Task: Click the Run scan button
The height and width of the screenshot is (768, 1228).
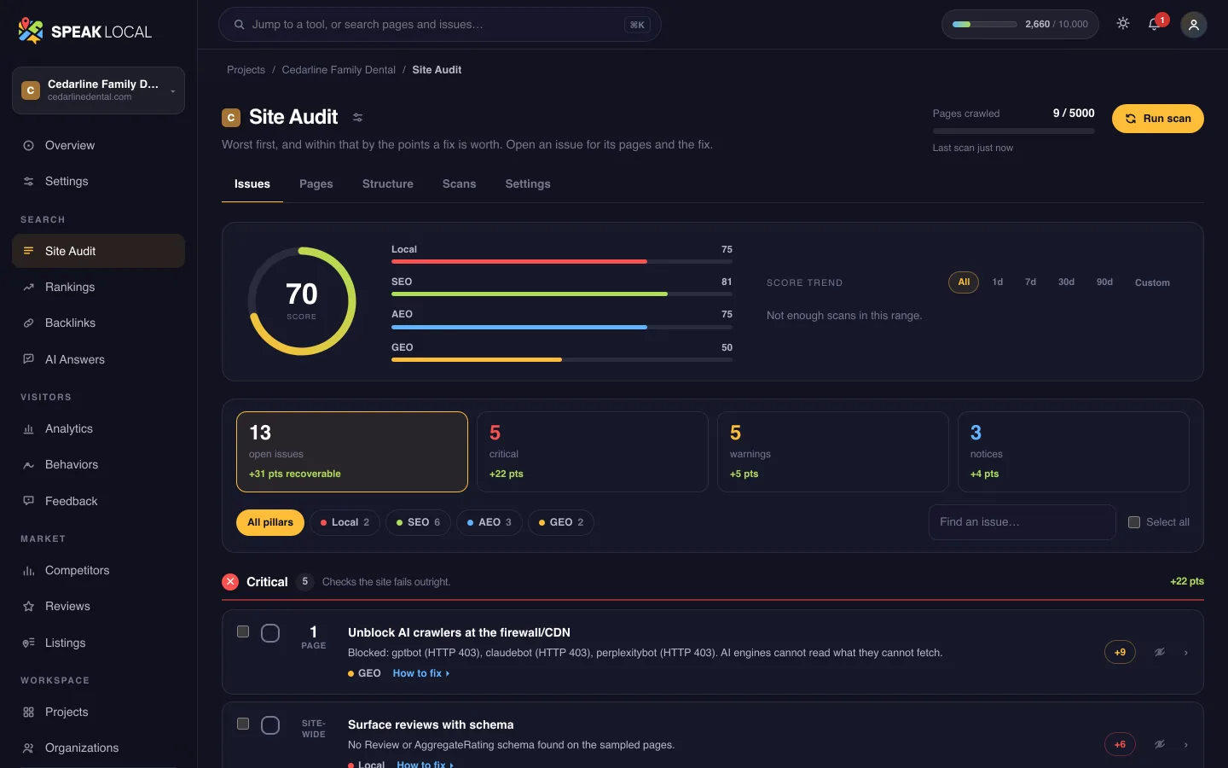Action: point(1157,119)
